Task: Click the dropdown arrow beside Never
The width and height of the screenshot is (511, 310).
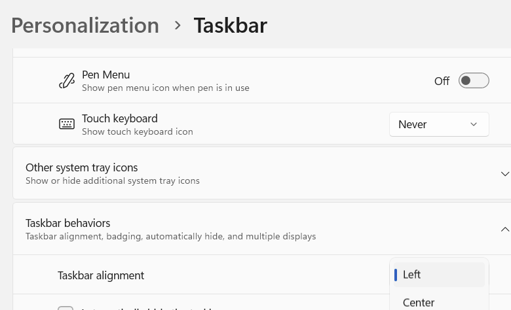Action: [474, 124]
